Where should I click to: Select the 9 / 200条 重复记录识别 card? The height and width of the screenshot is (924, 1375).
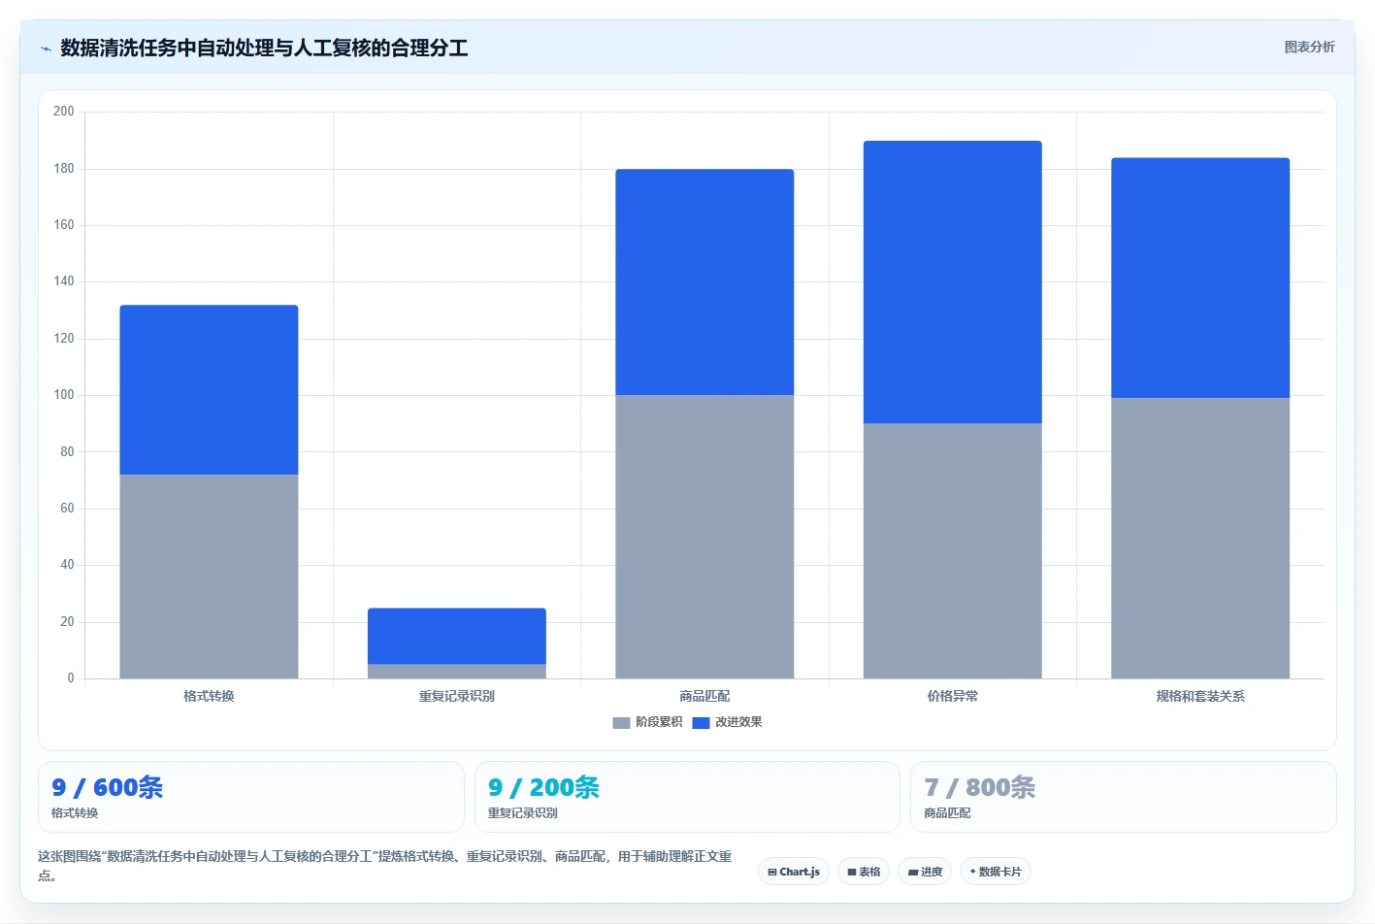point(687,797)
